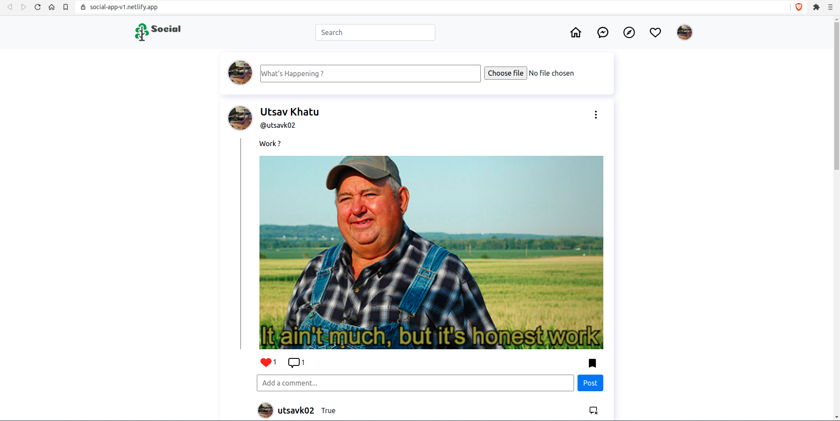Click the 'Work ?' post caption
The width and height of the screenshot is (840, 421).
pyautogui.click(x=270, y=144)
